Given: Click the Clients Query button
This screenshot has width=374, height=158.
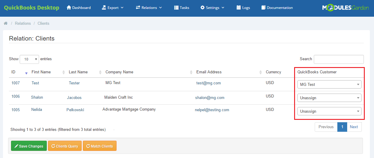Looking at the screenshot, I should tap(65, 146).
